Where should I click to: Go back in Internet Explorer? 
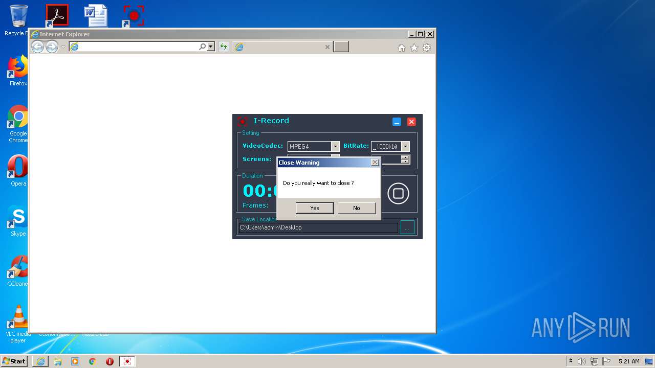pyautogui.click(x=37, y=47)
